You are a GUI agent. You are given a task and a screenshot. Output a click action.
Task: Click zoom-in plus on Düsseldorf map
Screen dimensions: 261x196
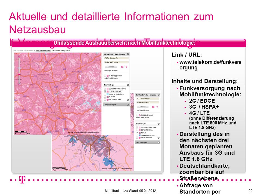click(x=19, y=57)
